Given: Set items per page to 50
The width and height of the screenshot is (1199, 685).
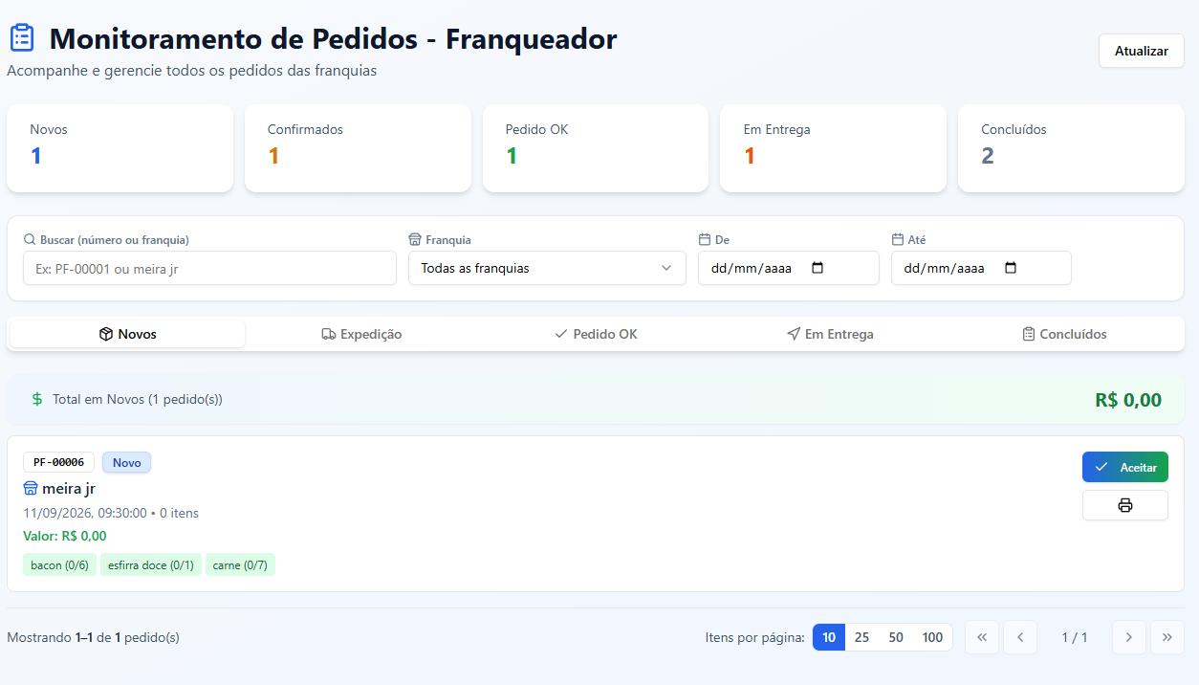Looking at the screenshot, I should coord(896,637).
